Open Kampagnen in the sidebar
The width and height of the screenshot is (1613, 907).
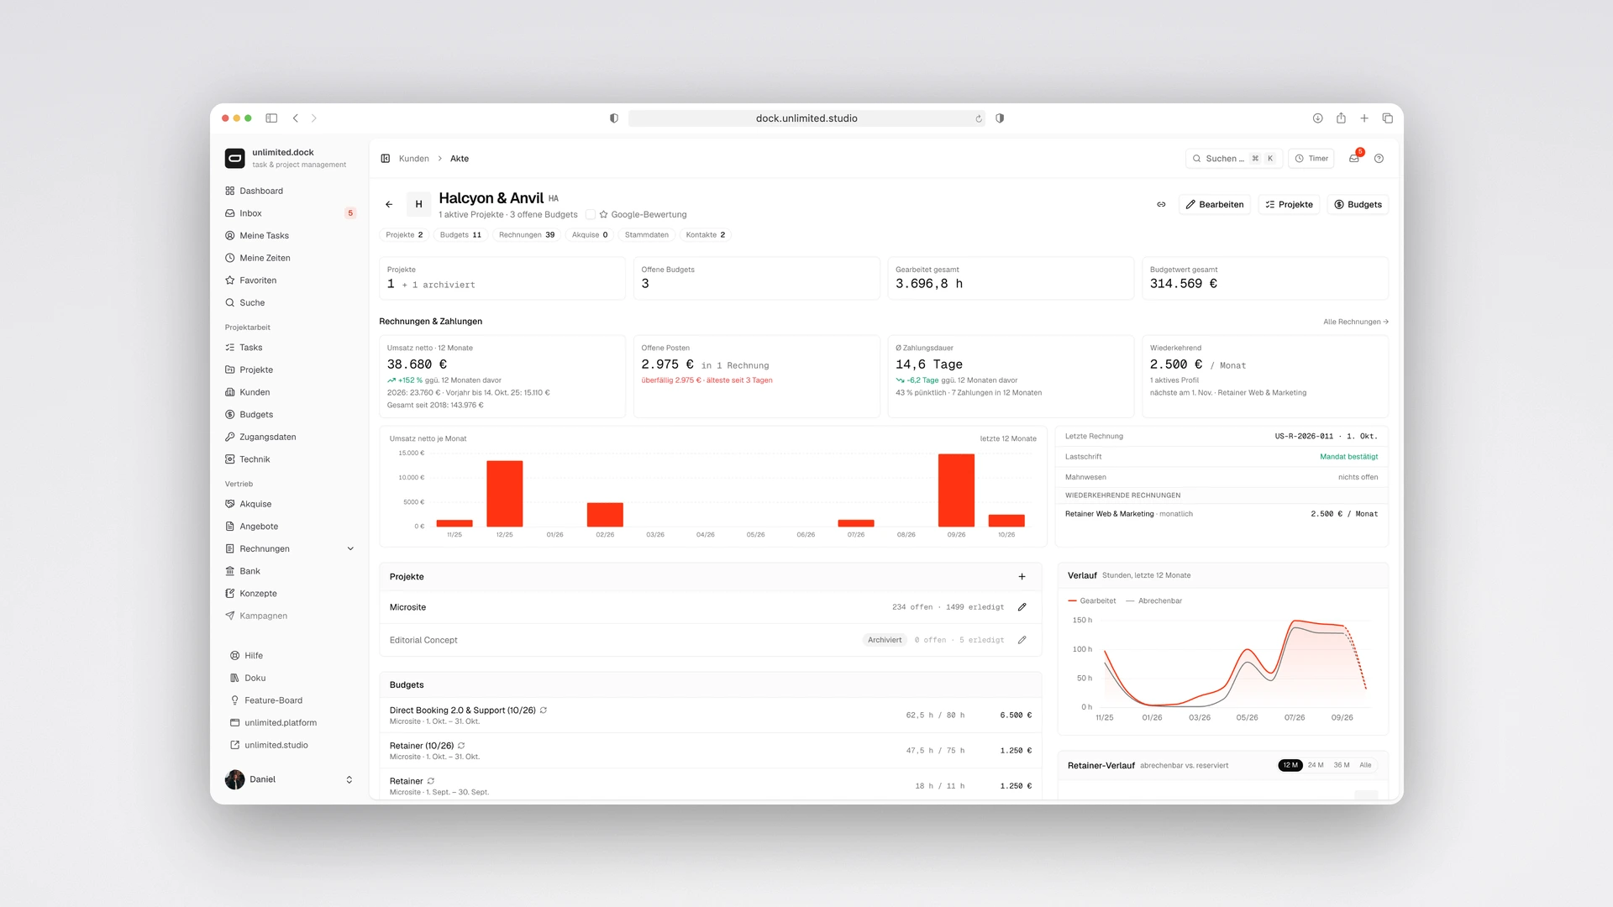(290, 616)
